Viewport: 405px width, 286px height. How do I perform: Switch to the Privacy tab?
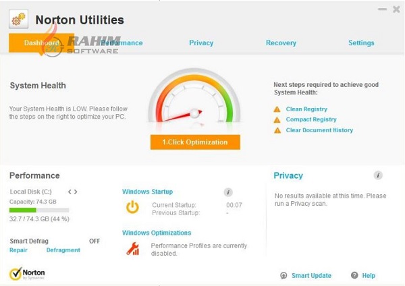[x=201, y=43]
